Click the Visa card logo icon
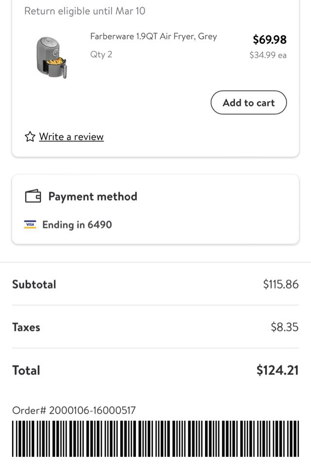Screen dimensions: 311x466 (x=30, y=224)
